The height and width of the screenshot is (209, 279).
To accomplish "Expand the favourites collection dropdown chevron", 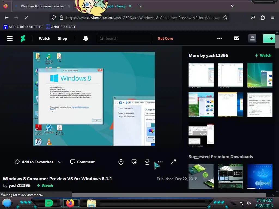I will point(60,162).
